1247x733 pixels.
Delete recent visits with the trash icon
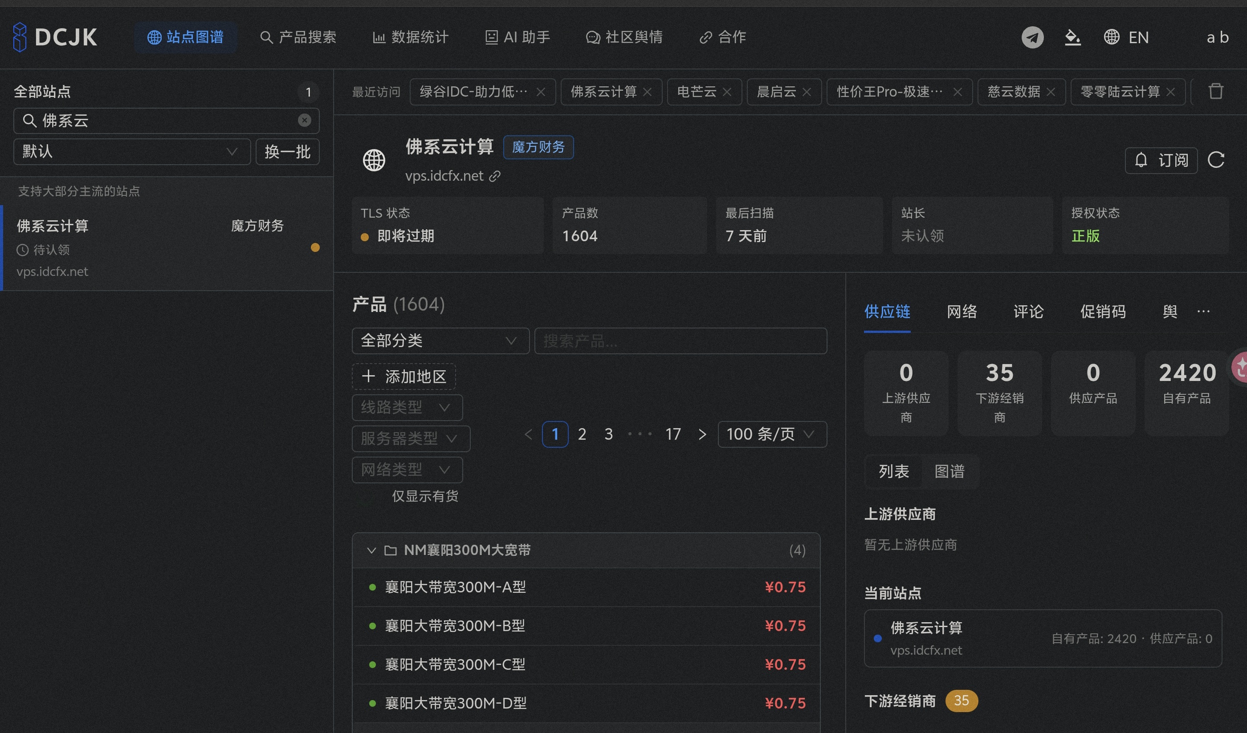1216,92
